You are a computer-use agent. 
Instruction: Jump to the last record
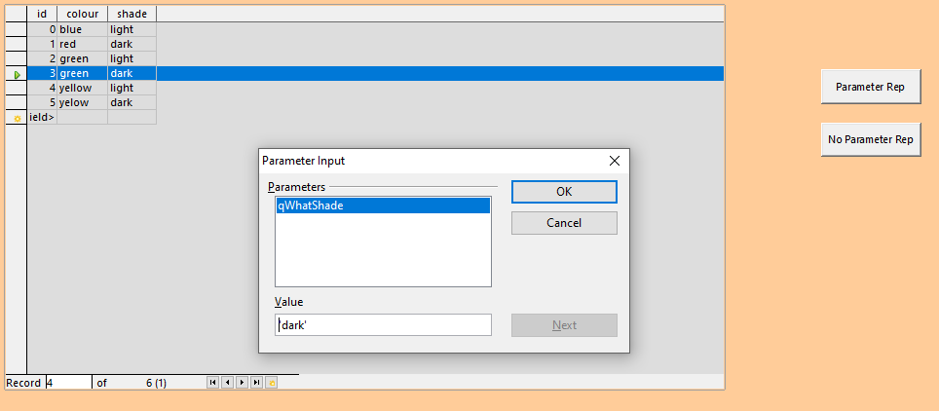click(256, 383)
